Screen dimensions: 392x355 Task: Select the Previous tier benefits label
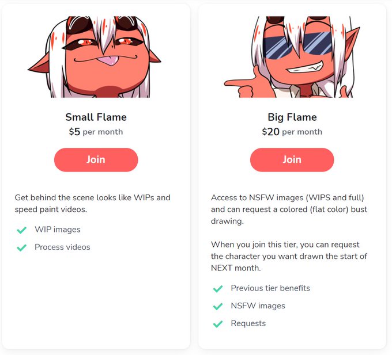pyautogui.click(x=270, y=288)
